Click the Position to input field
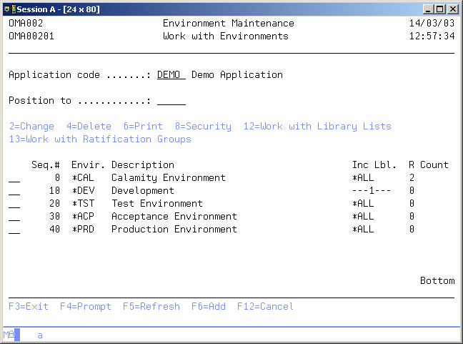This screenshot has width=463, height=344. [171, 101]
